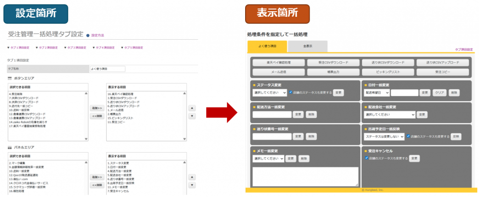The width and height of the screenshot is (479, 197).
Task: Open the メモ一括変更 selection dropdown
Action: pos(269,159)
